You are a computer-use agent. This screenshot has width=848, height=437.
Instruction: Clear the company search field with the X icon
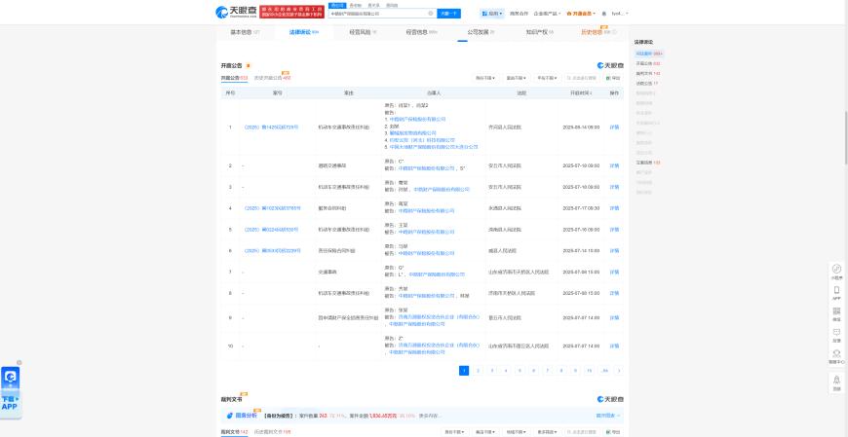tap(431, 14)
